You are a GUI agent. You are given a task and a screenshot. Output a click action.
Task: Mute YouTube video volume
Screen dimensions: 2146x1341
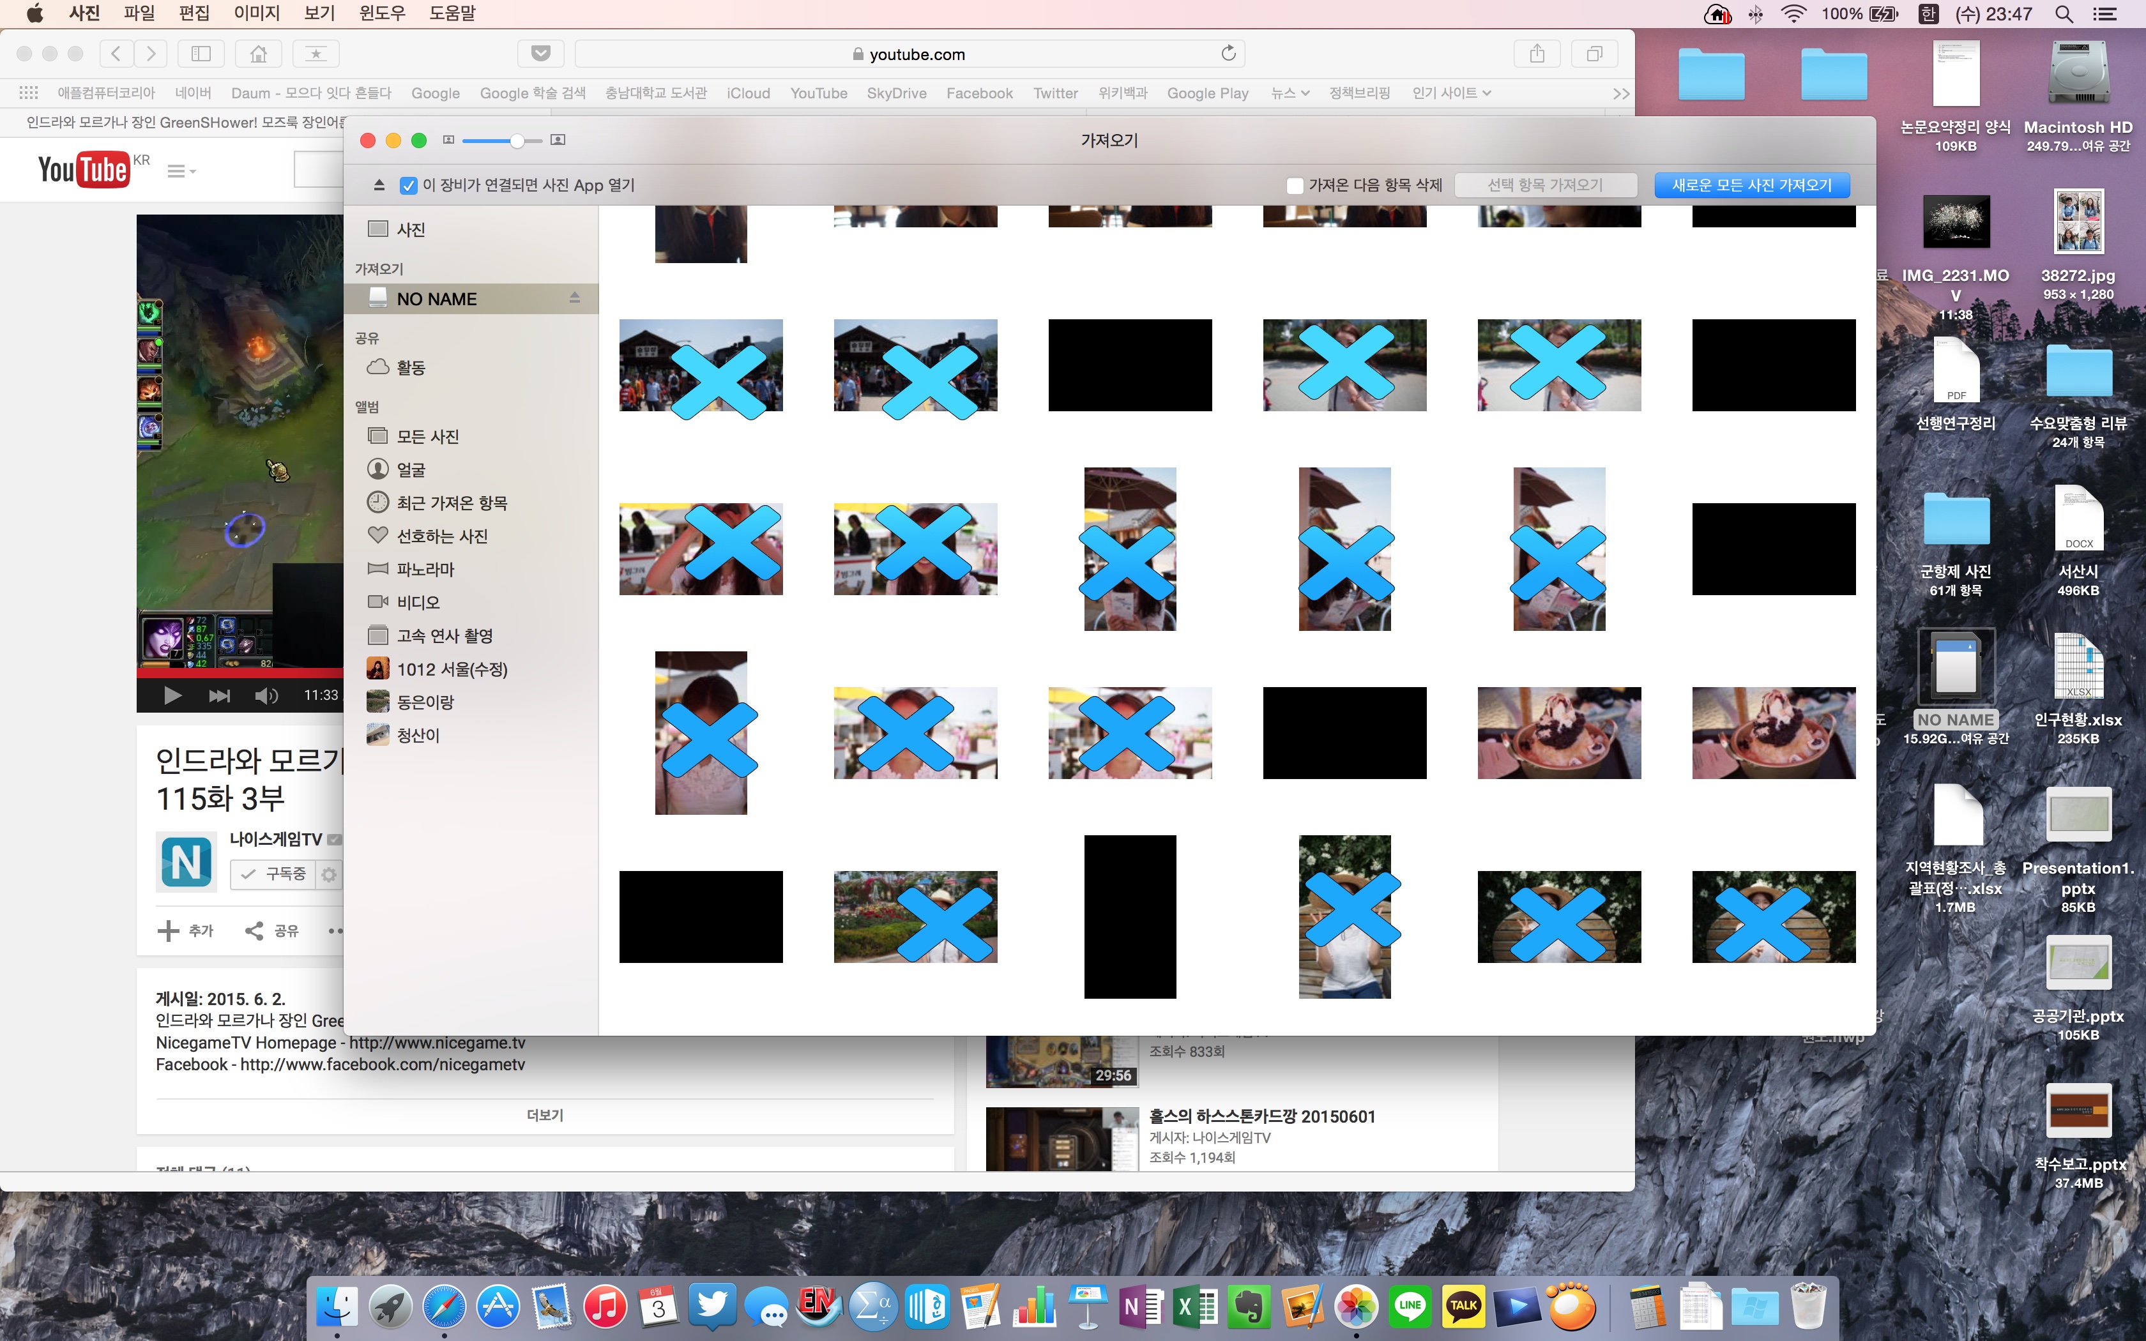(266, 695)
